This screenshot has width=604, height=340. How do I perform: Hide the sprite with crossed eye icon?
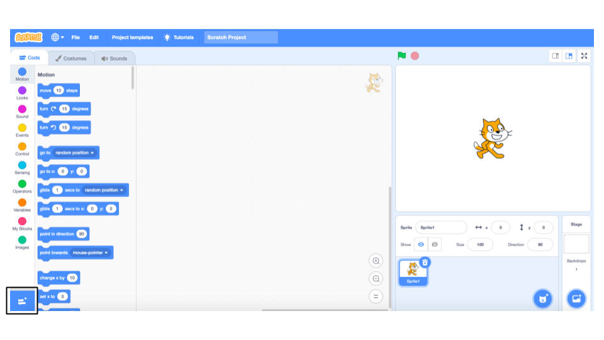[x=435, y=244]
